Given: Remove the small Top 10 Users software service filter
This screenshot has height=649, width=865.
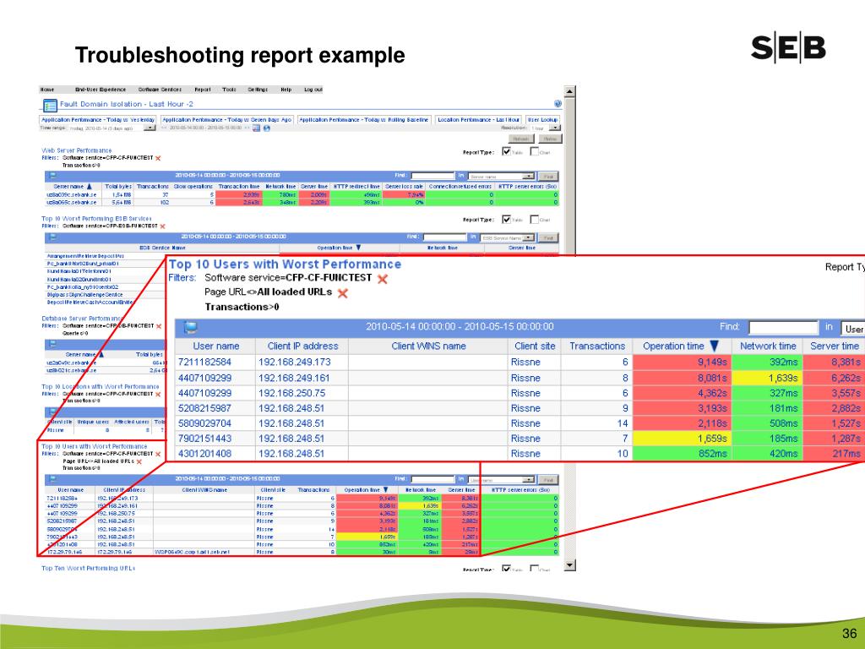Looking at the screenshot, I should coord(158,454).
